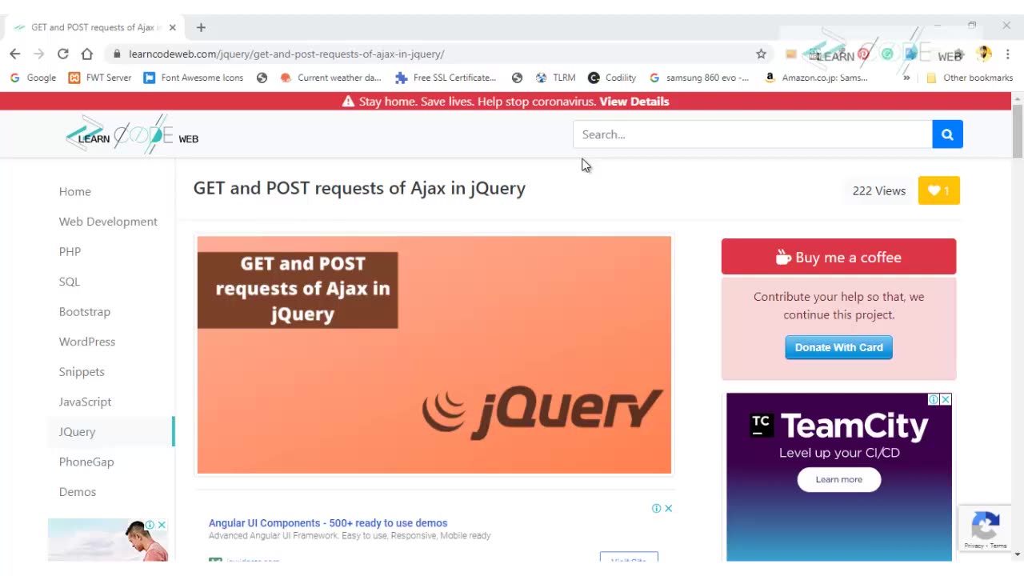Click the address bar URL
The width and height of the screenshot is (1024, 576).
(x=286, y=54)
